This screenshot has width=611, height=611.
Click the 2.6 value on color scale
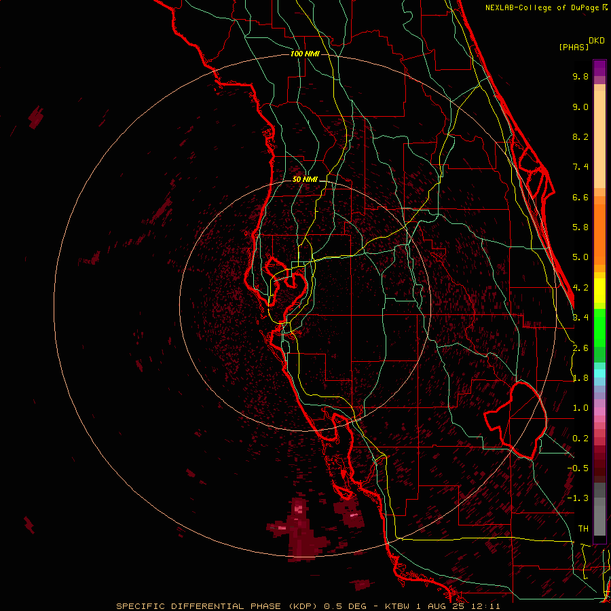click(x=580, y=348)
